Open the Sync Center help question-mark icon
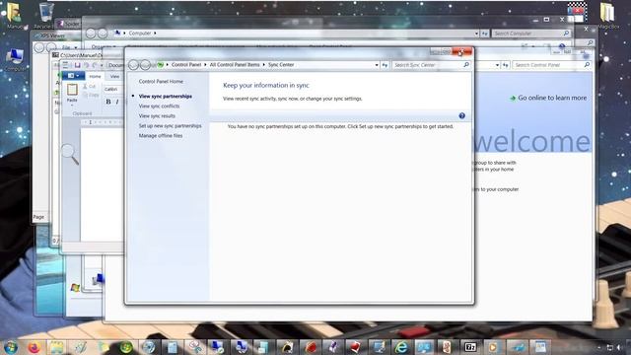The width and height of the screenshot is (631, 355). (462, 116)
